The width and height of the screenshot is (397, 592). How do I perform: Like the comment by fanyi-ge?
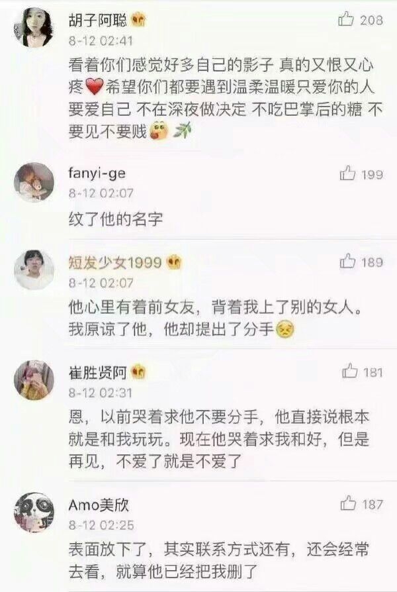pyautogui.click(x=347, y=173)
